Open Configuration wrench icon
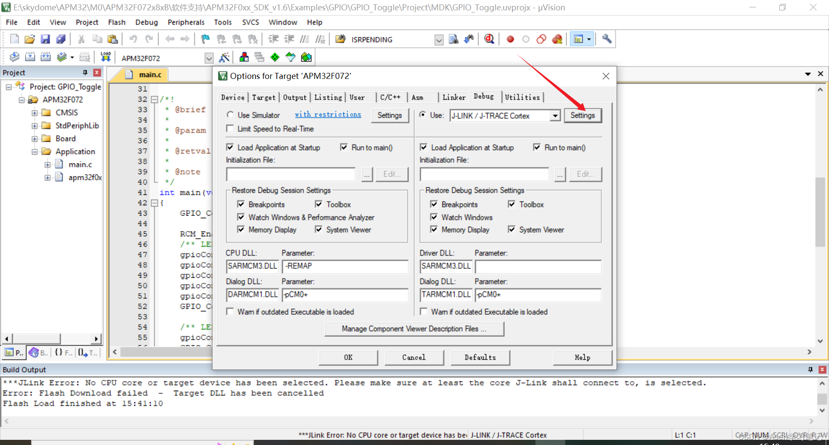The image size is (829, 445). coord(607,39)
